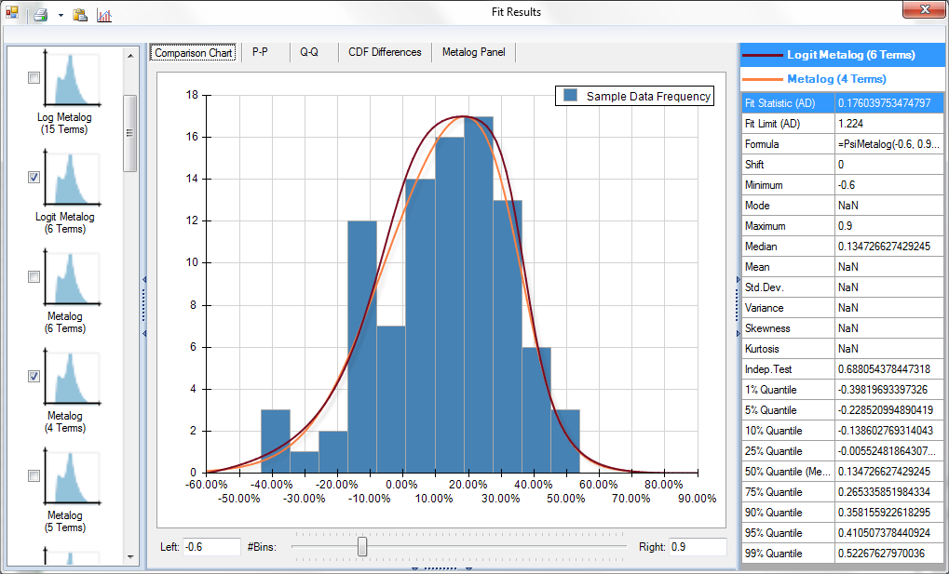Image resolution: width=949 pixels, height=574 pixels.
Task: Uncheck the Logit Metalog (6 Terms) checkbox
Action: (x=34, y=177)
